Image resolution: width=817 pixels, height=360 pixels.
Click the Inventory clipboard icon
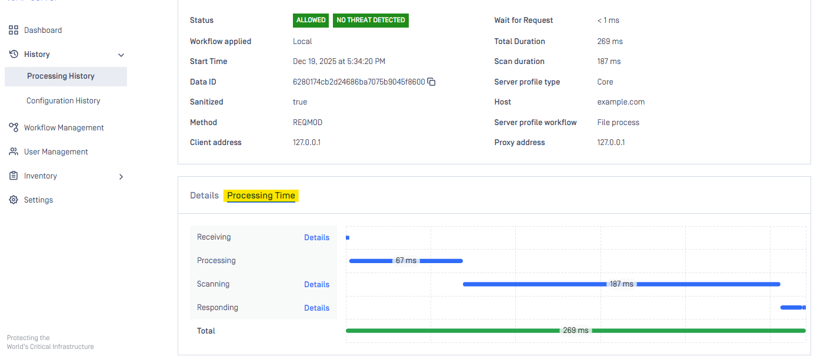click(x=14, y=176)
